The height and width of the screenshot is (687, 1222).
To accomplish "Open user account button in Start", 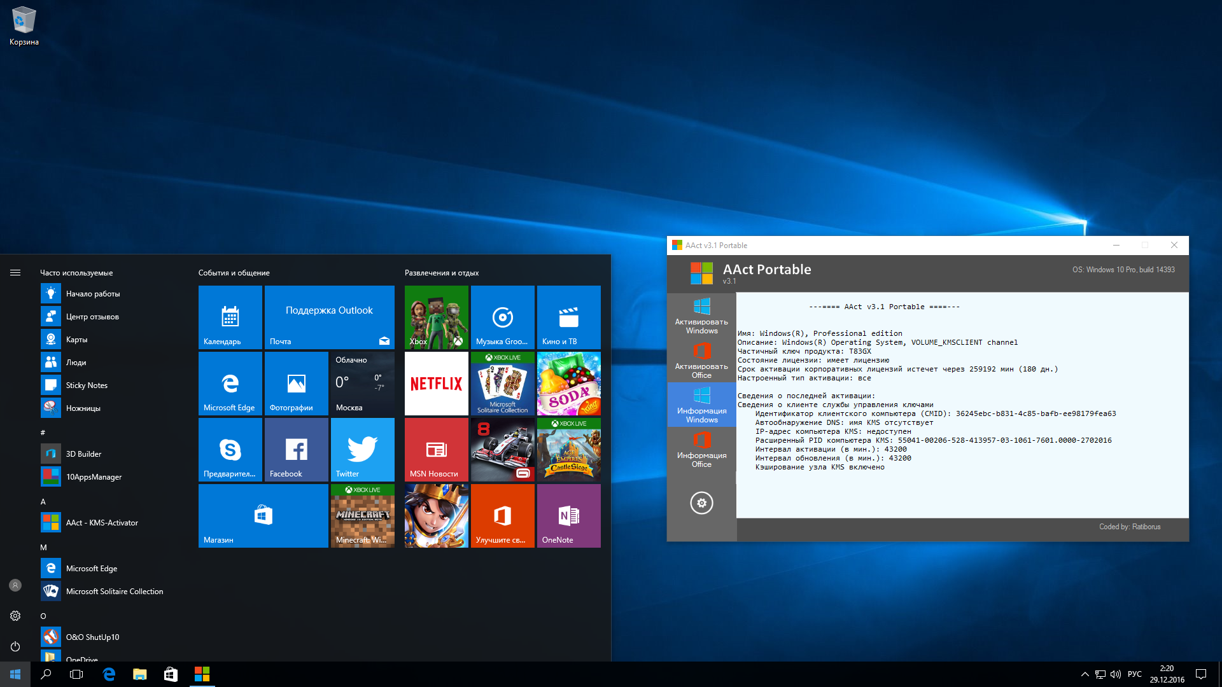I will (x=15, y=585).
